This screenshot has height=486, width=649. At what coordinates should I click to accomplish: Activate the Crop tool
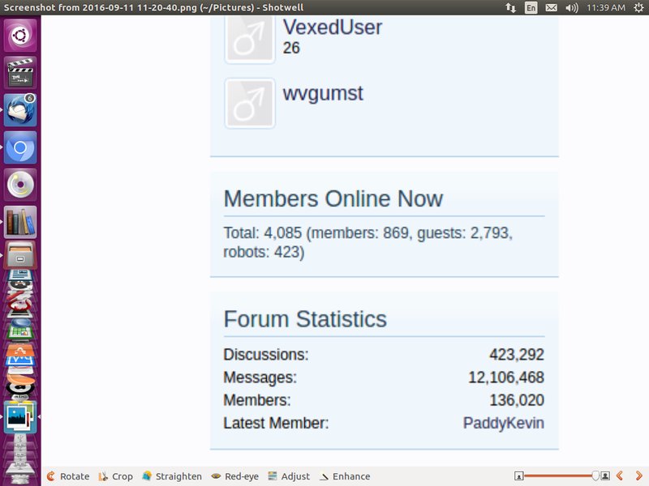click(x=115, y=476)
